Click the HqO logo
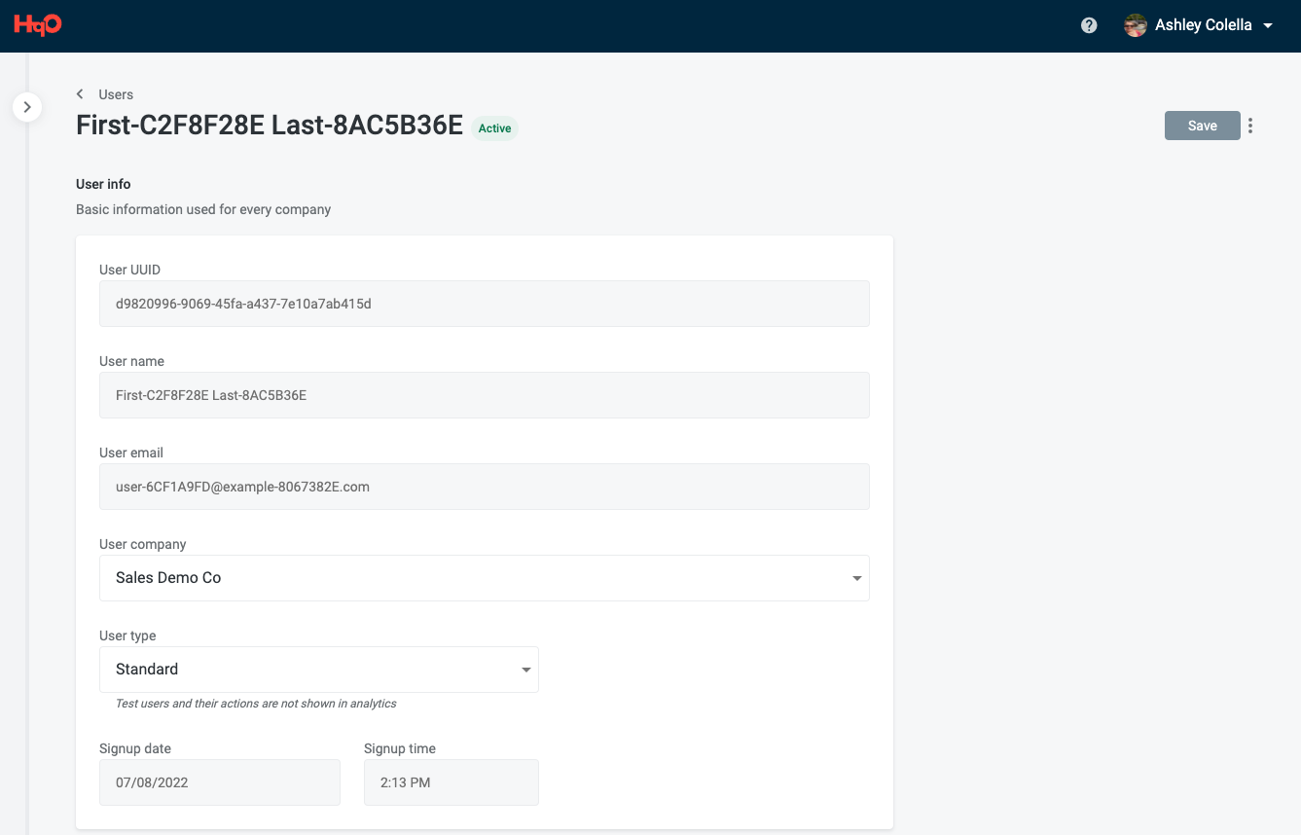Viewport: 1301px width, 835px height. click(38, 25)
